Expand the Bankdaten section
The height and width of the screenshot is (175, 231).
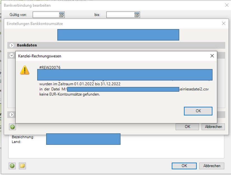click(12, 45)
